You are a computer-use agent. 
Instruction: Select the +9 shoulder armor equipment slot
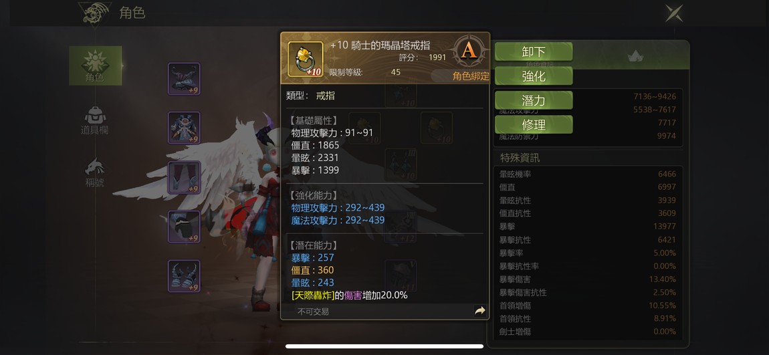tap(184, 78)
